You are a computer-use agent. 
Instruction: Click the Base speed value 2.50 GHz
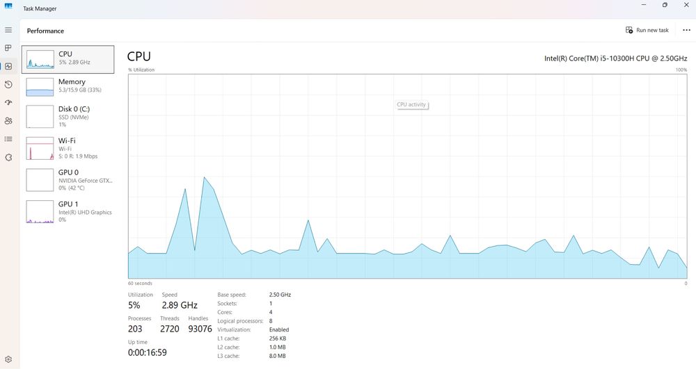(x=280, y=295)
